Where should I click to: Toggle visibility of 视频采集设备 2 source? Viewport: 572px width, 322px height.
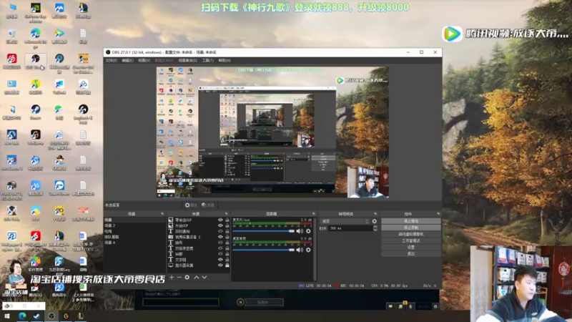tap(220, 237)
